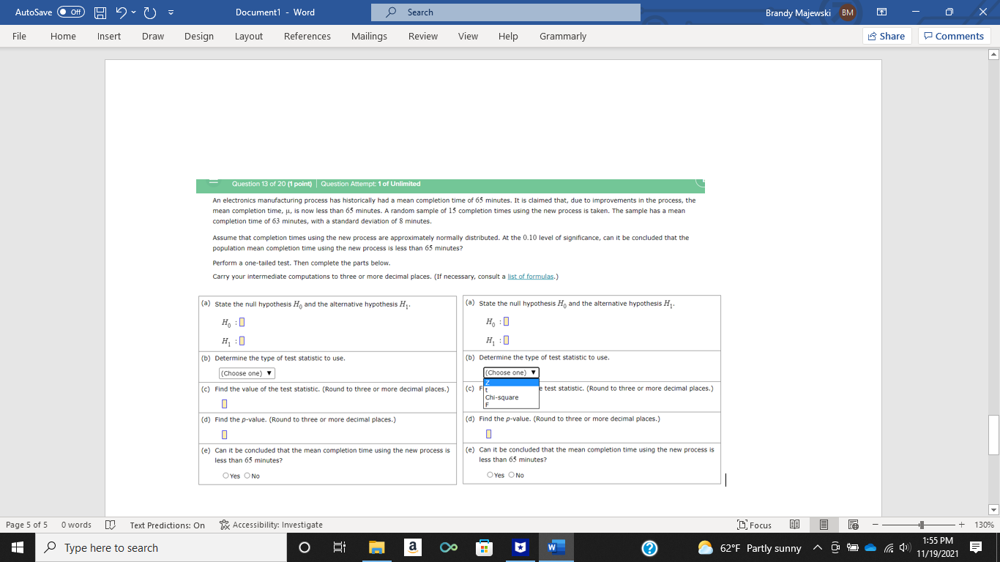The image size is (1000, 562).
Task: Open the Customize Quick Access Toolbar chevron
Action: [171, 12]
